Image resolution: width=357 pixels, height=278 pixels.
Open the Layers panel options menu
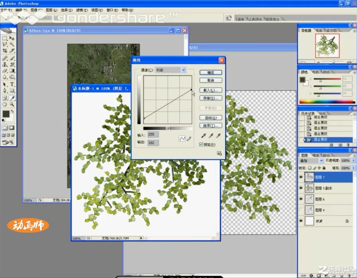click(x=354, y=155)
